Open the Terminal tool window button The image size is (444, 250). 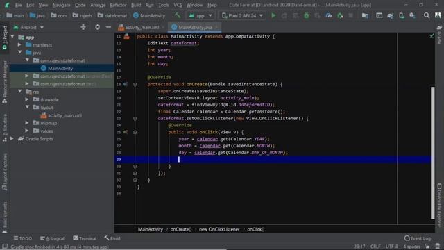85,238
